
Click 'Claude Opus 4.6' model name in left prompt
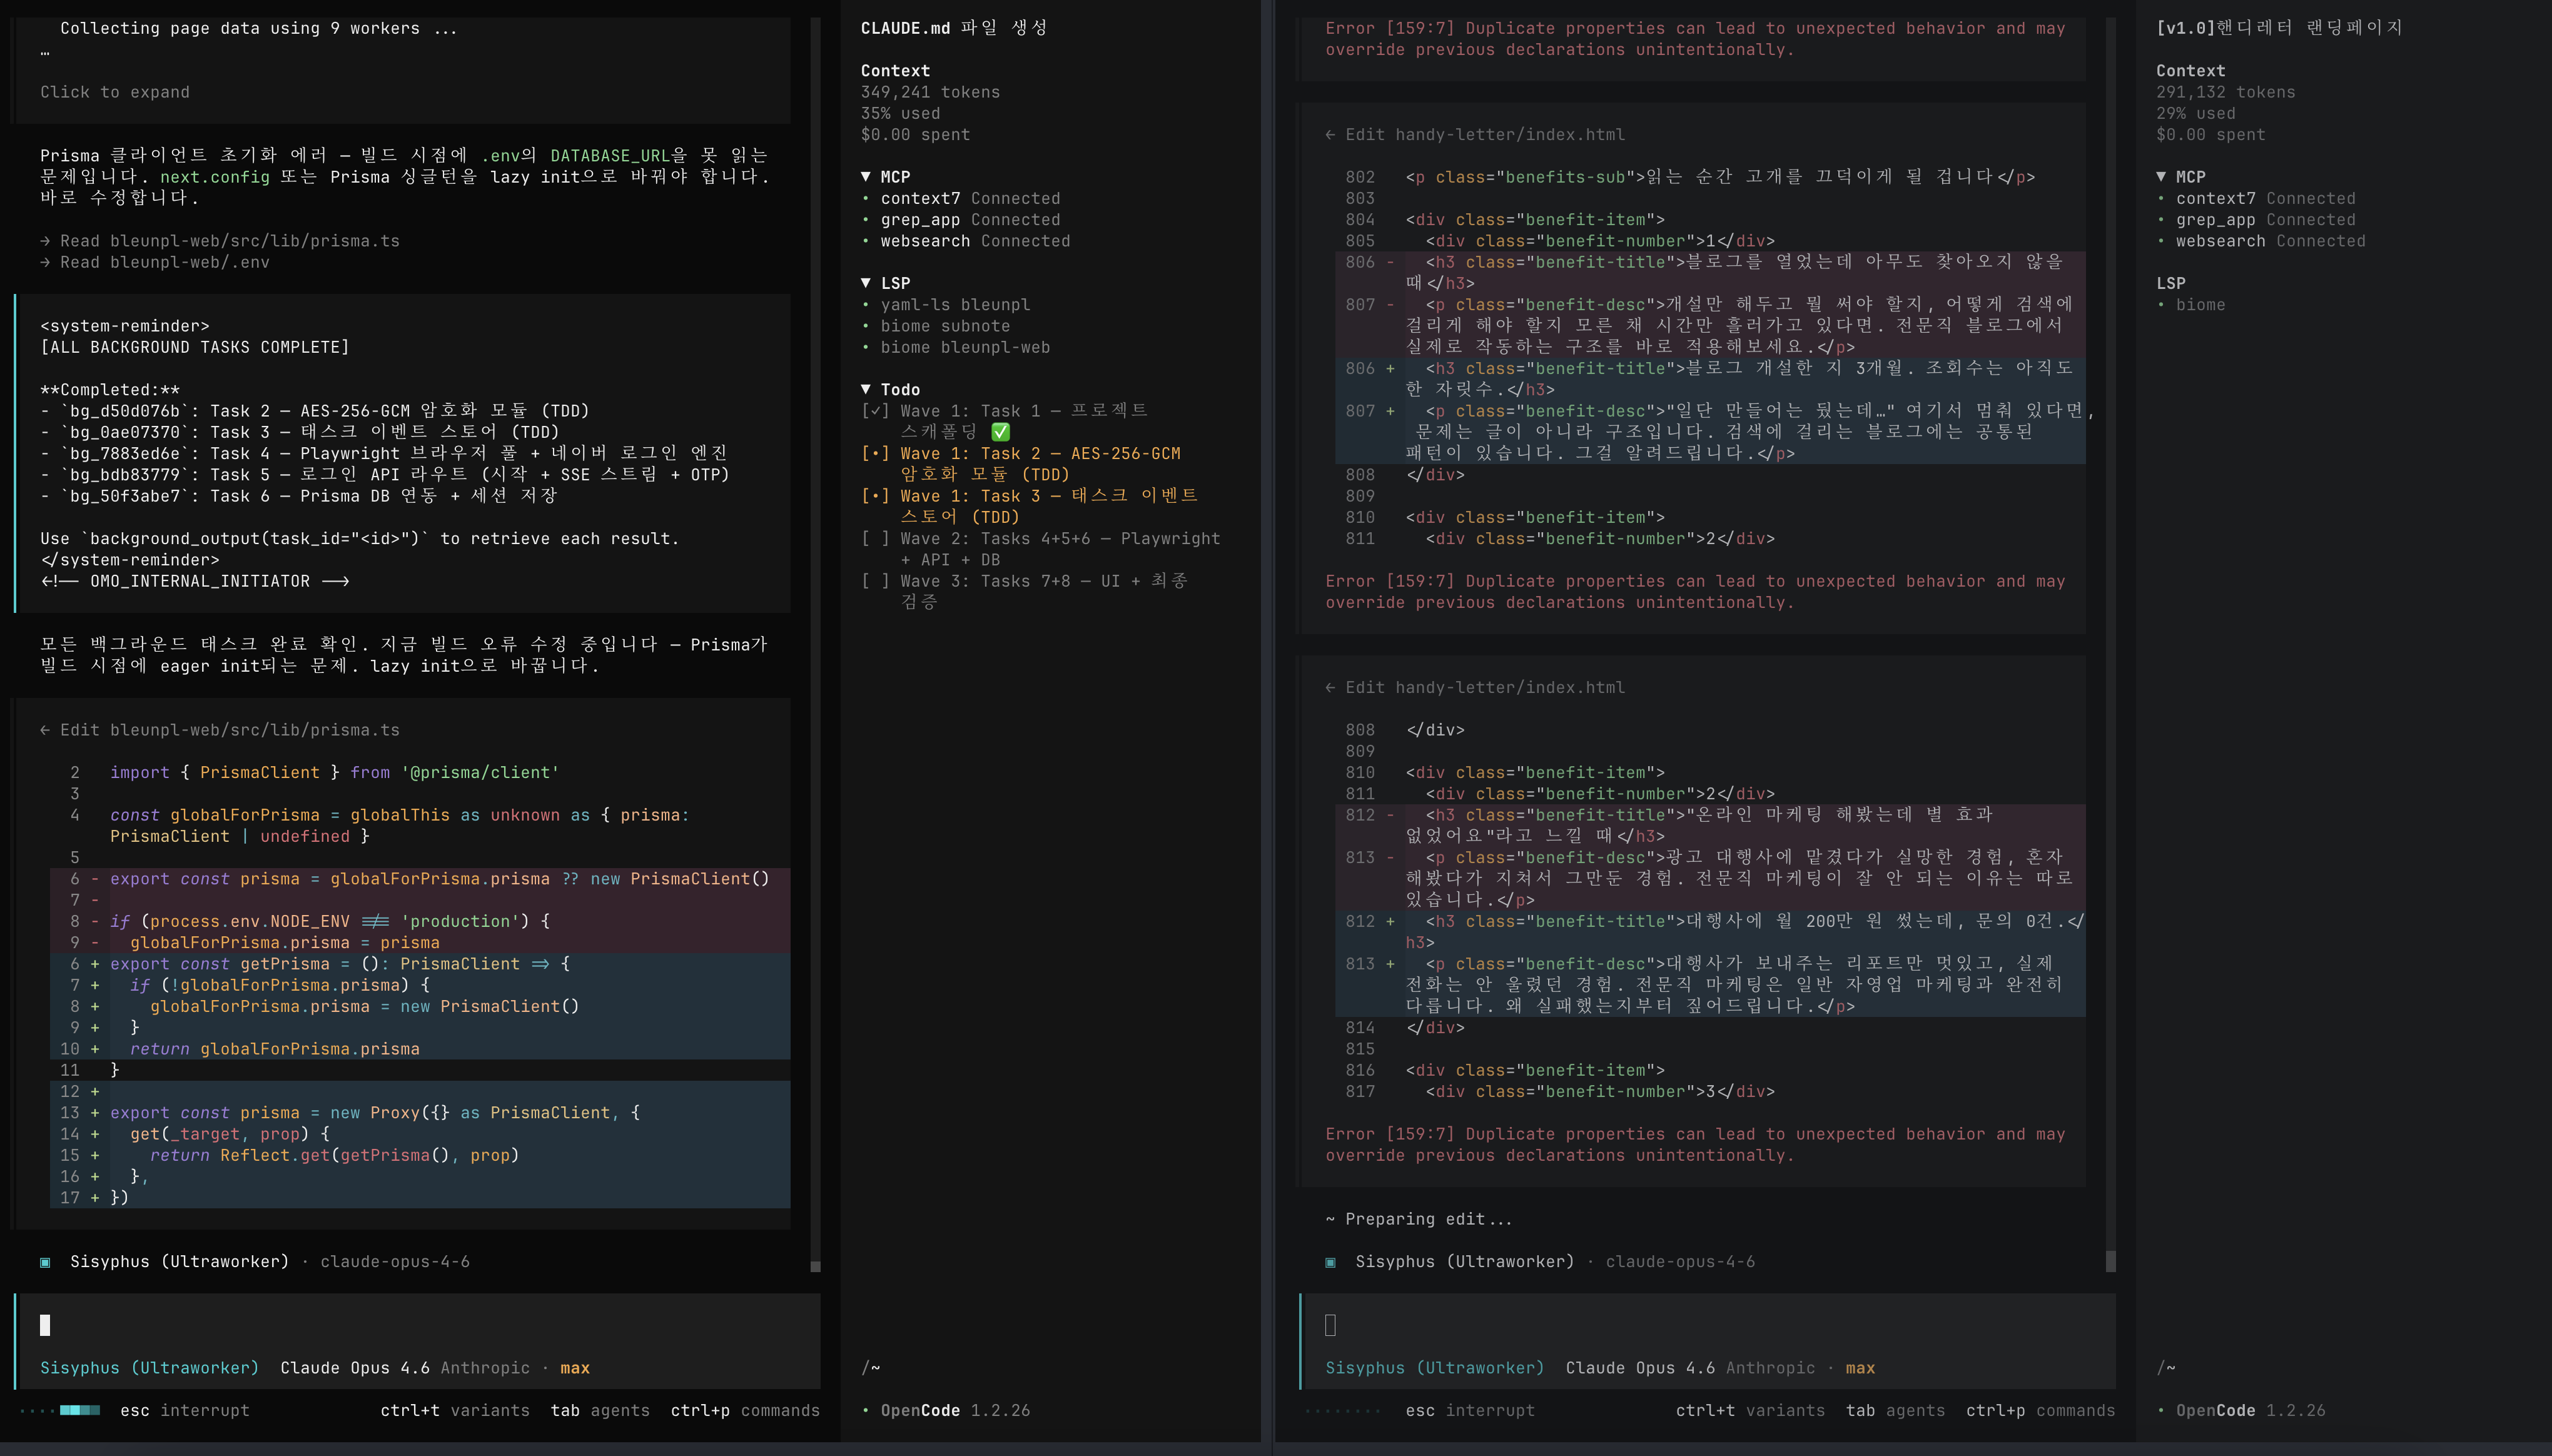pos(355,1368)
